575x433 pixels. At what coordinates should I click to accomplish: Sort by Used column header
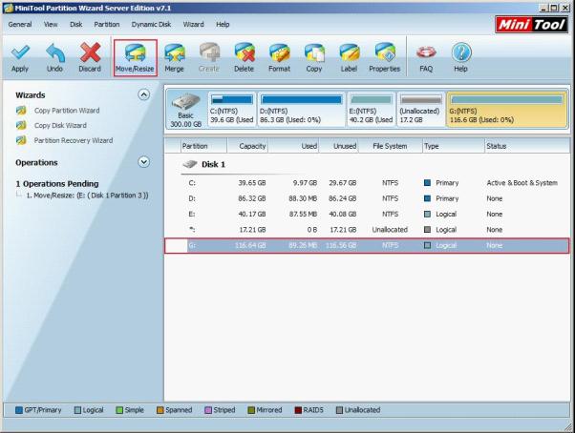click(x=294, y=146)
